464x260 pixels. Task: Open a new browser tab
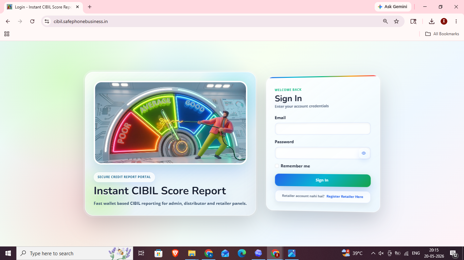click(90, 7)
